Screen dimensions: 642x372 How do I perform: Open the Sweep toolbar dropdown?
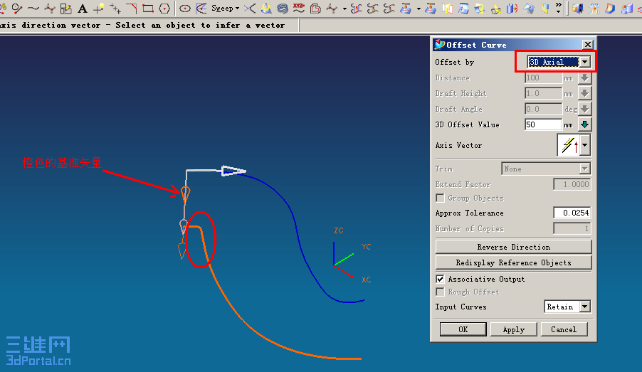click(x=225, y=9)
